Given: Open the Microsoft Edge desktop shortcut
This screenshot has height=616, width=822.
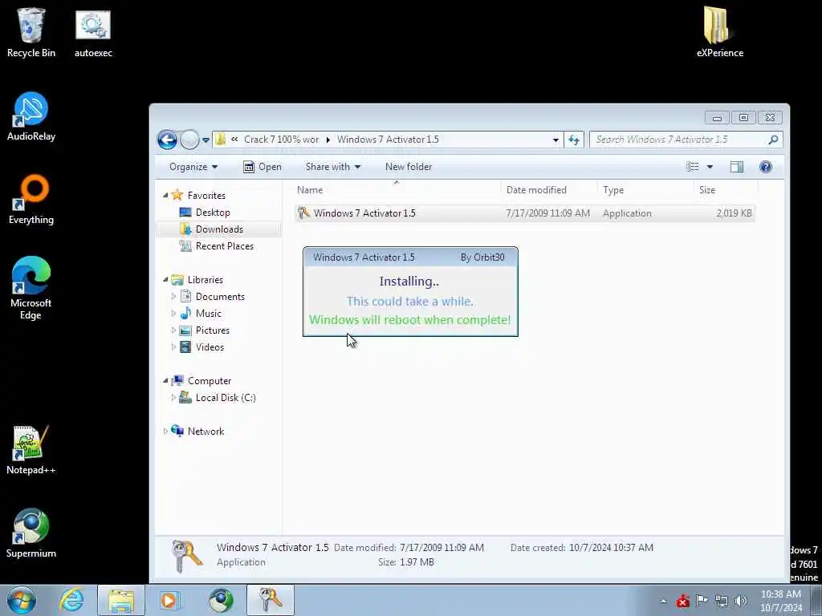Looking at the screenshot, I should pyautogui.click(x=31, y=288).
